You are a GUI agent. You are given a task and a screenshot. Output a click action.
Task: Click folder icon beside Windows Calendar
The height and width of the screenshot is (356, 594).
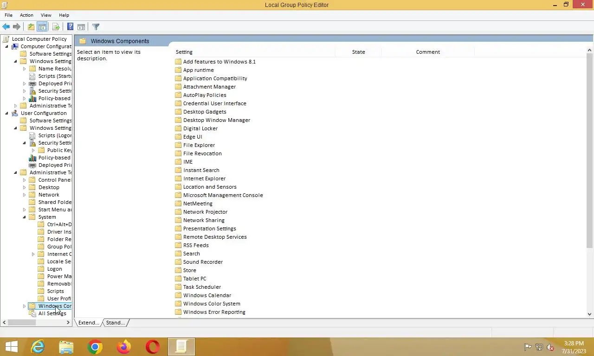click(178, 295)
